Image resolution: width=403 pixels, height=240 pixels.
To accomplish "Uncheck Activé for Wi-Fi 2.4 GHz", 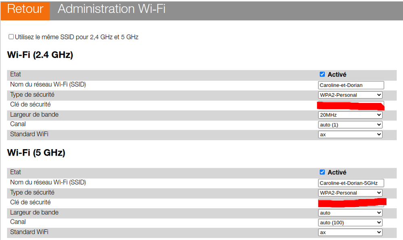I will [322, 74].
